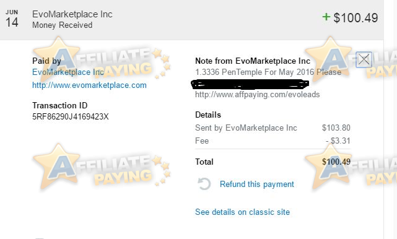Click the green plus sign beside amount
This screenshot has width=397, height=239.
pyautogui.click(x=326, y=17)
